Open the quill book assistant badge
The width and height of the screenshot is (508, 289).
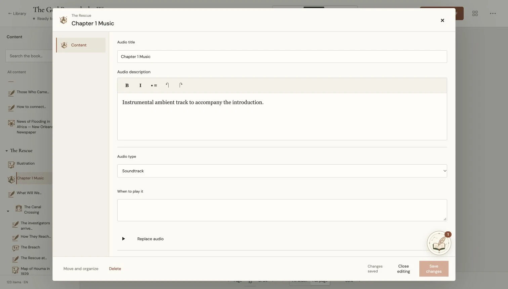439,243
